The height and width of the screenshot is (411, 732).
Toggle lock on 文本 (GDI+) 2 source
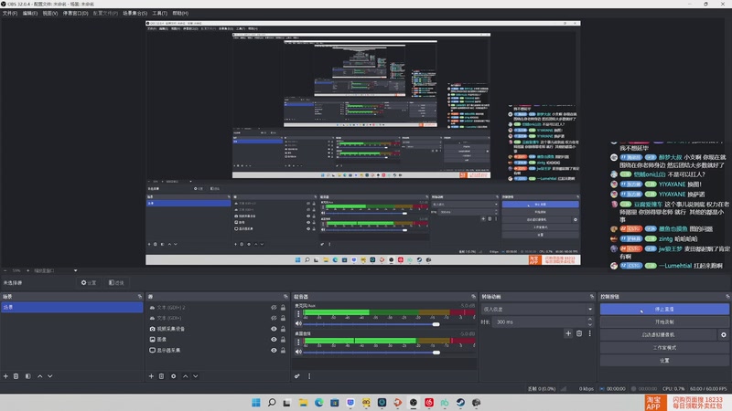click(283, 308)
